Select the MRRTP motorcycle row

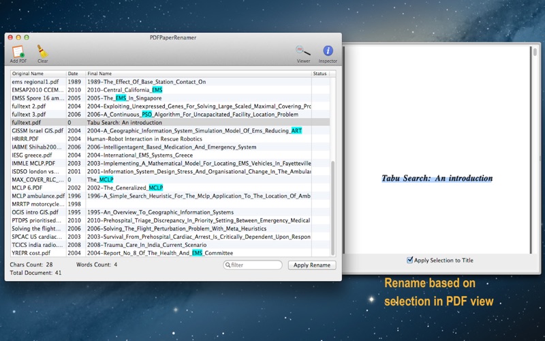[37, 204]
